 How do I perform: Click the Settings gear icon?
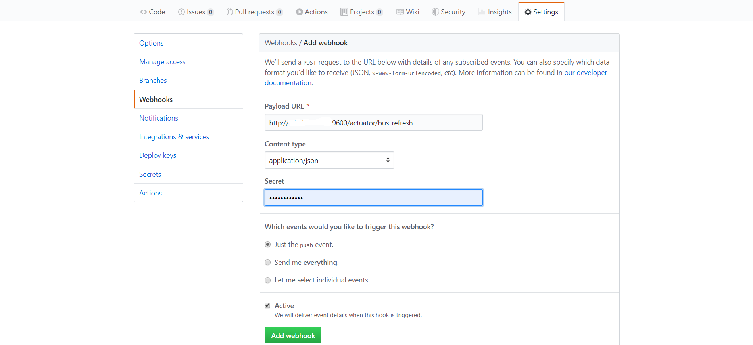coord(528,12)
